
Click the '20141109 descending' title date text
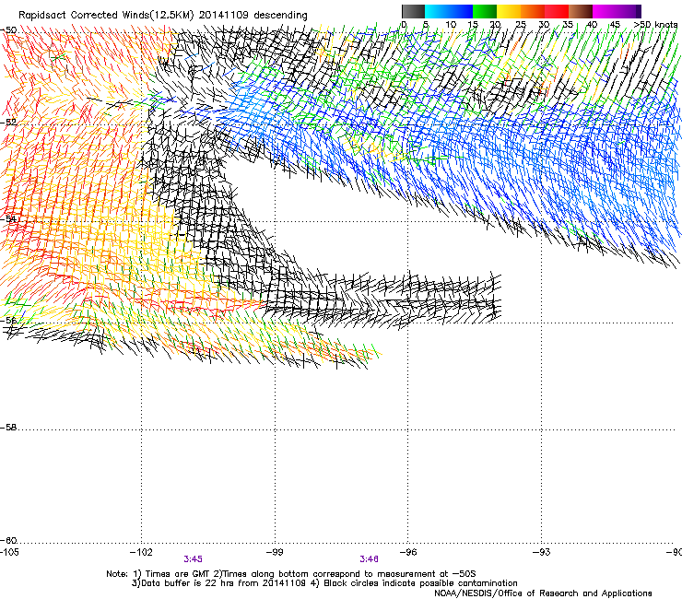[x=253, y=16]
